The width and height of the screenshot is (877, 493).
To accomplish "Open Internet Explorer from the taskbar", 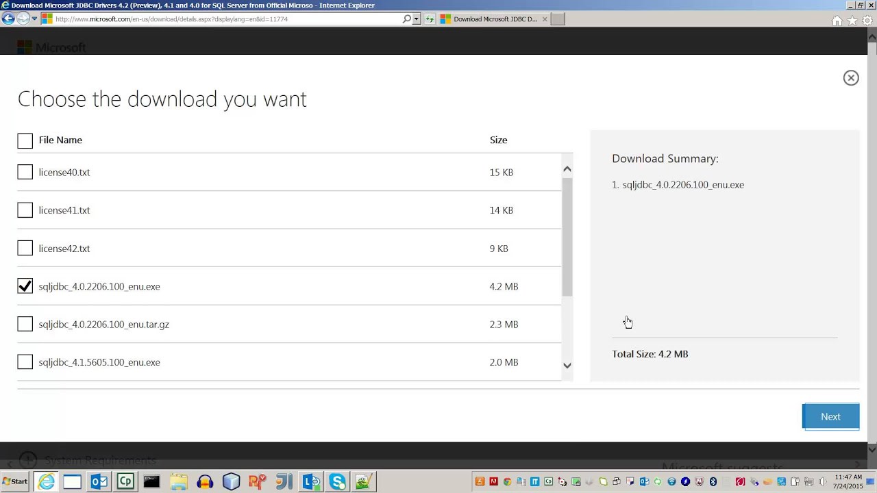I will 46,482.
